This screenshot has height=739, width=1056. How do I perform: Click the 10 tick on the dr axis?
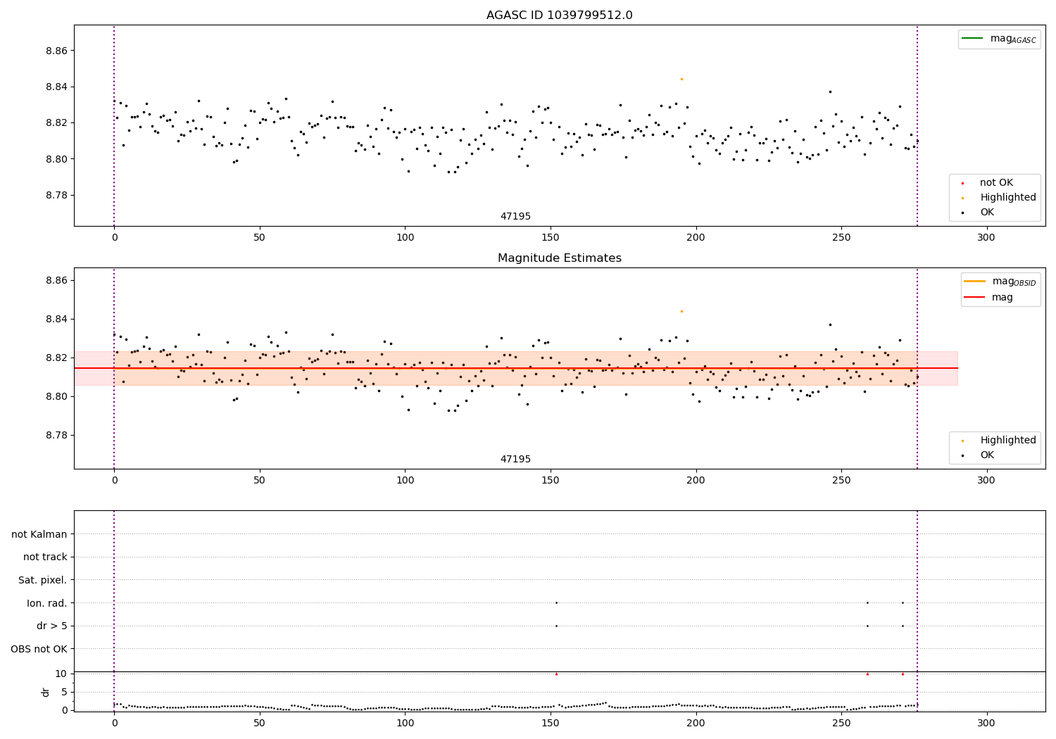[61, 674]
